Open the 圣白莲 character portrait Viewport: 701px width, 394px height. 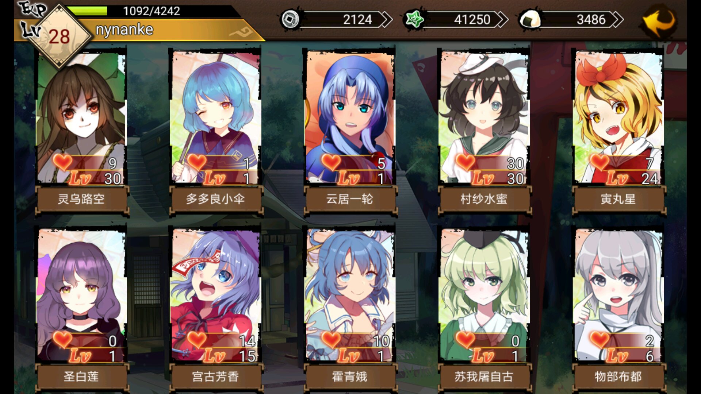[81, 295]
